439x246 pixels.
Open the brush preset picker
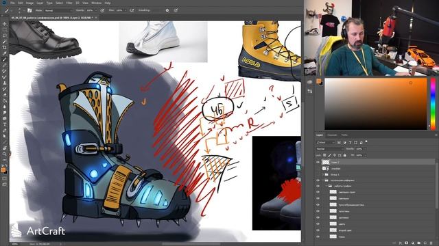pyautogui.click(x=19, y=10)
